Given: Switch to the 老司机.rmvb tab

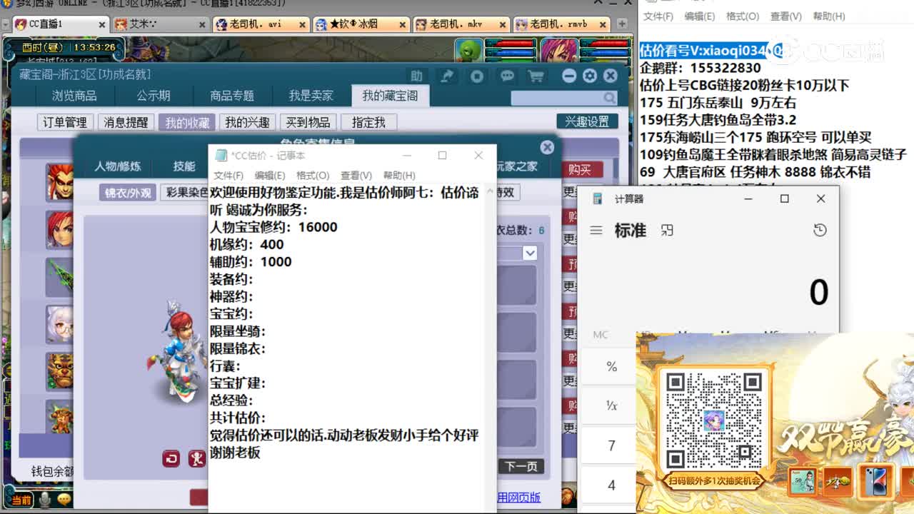Looking at the screenshot, I should [x=561, y=24].
